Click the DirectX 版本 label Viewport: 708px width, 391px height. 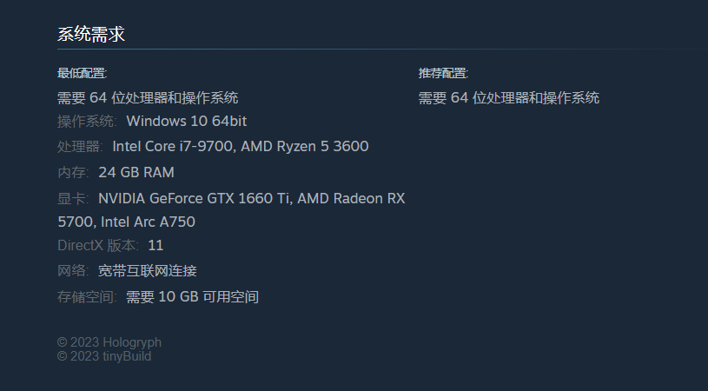click(98, 246)
